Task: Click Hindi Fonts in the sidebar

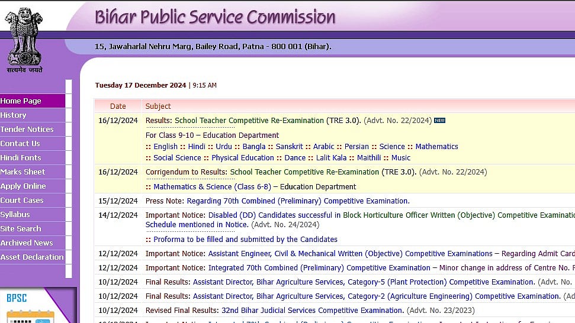Action: click(21, 158)
